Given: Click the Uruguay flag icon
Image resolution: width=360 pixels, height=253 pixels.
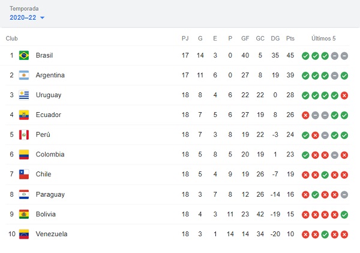Looking at the screenshot, I should pos(24,95).
